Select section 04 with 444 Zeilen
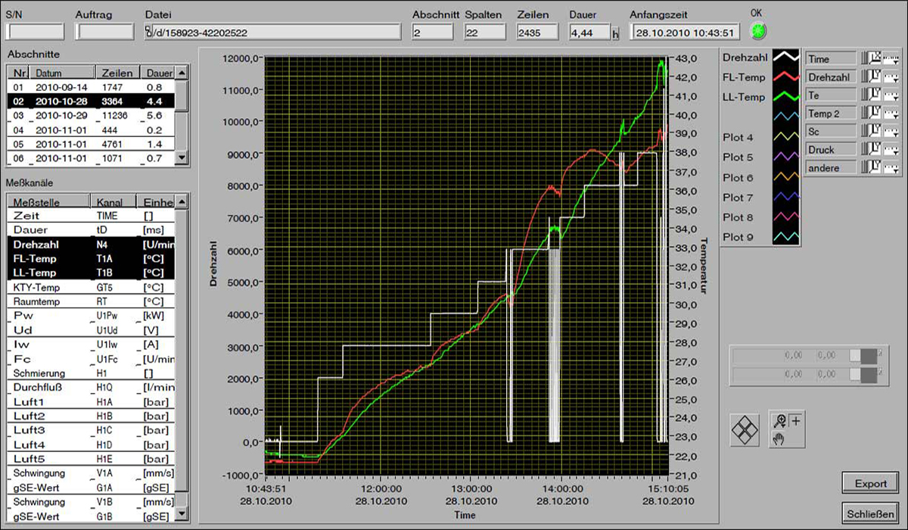908x530 pixels. coord(91,129)
